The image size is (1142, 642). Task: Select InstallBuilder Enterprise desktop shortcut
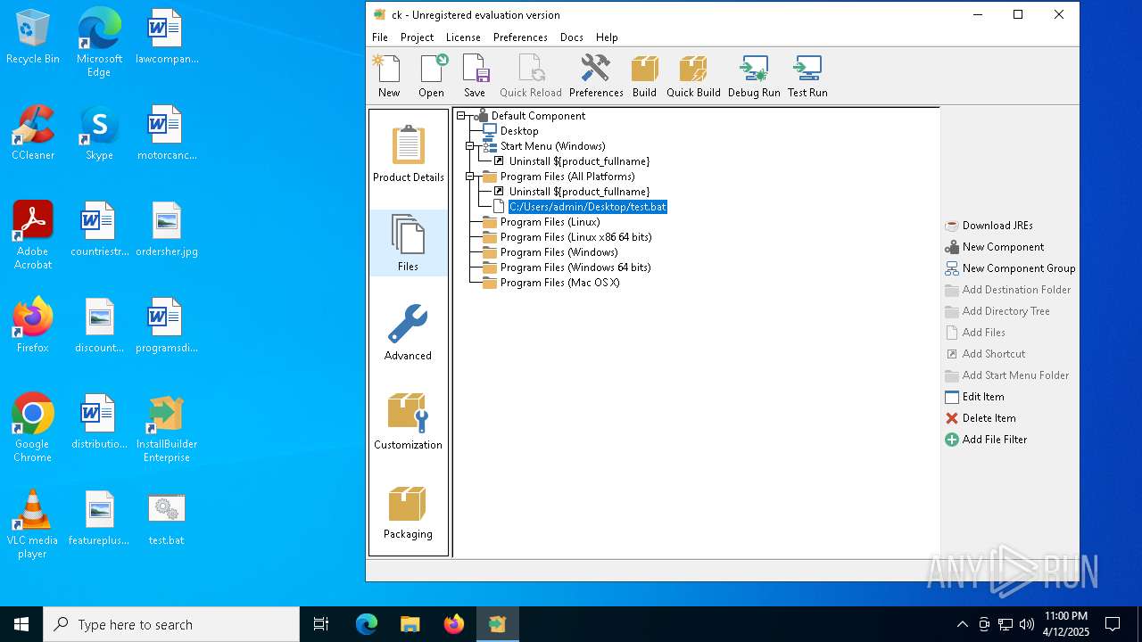point(166,428)
